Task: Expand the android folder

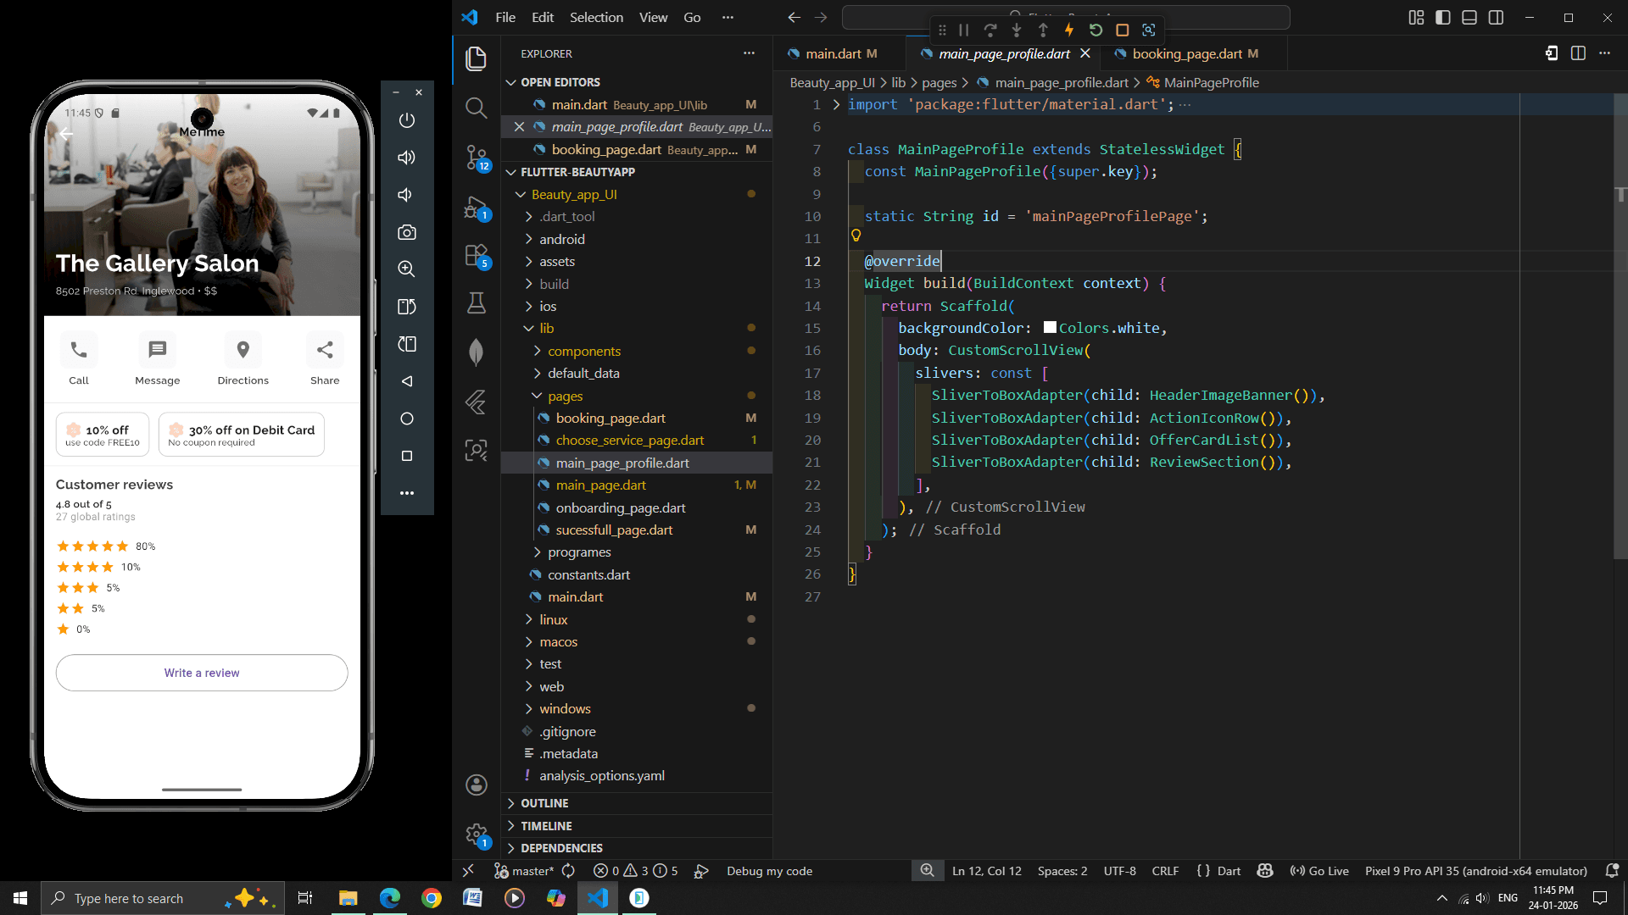Action: pyautogui.click(x=564, y=239)
